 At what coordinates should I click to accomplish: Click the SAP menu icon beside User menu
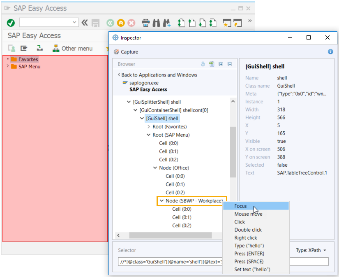24,48
